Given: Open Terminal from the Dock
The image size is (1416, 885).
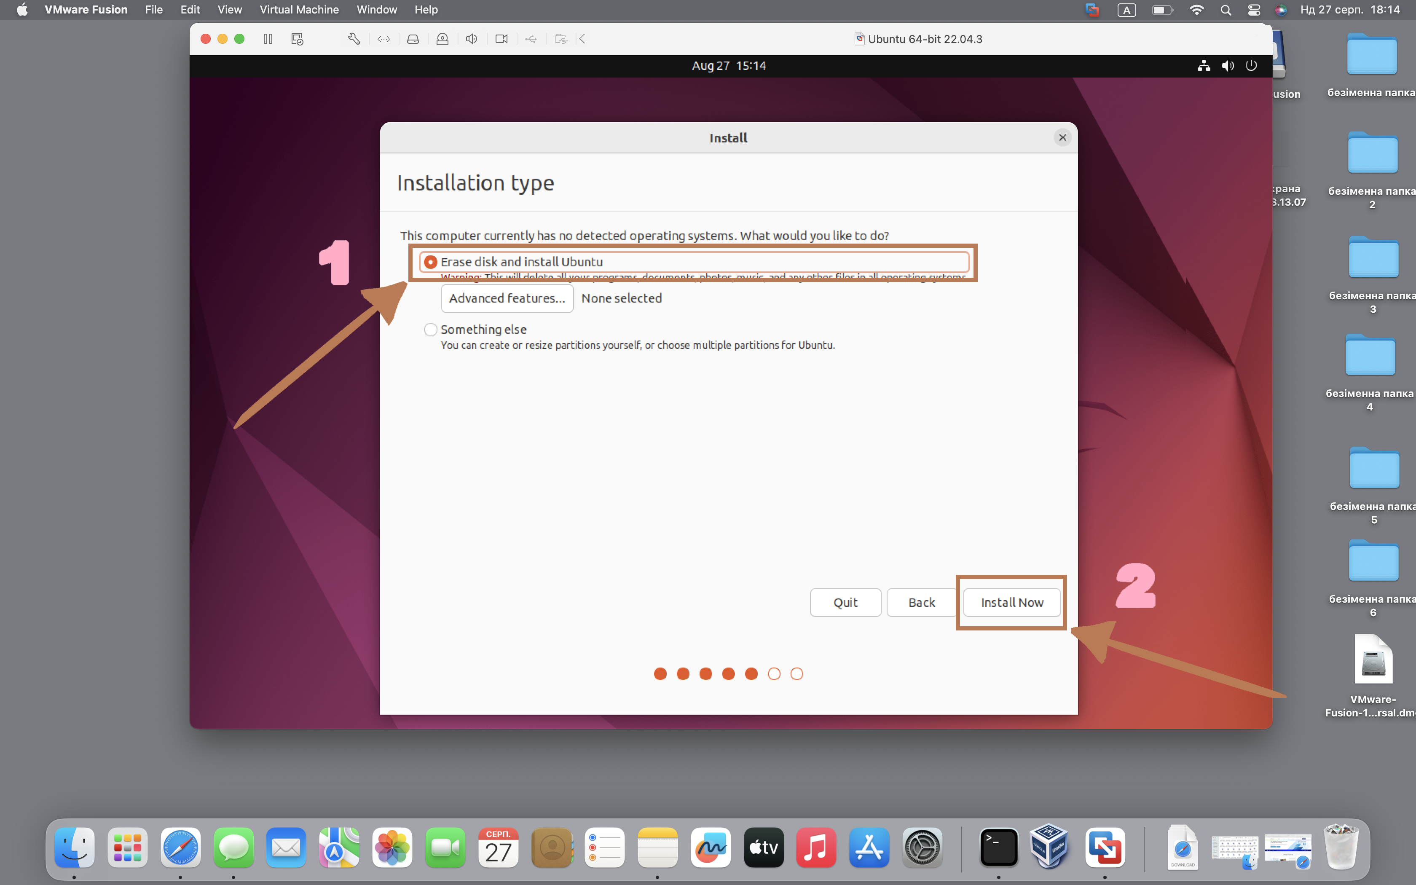Looking at the screenshot, I should pos(998,847).
